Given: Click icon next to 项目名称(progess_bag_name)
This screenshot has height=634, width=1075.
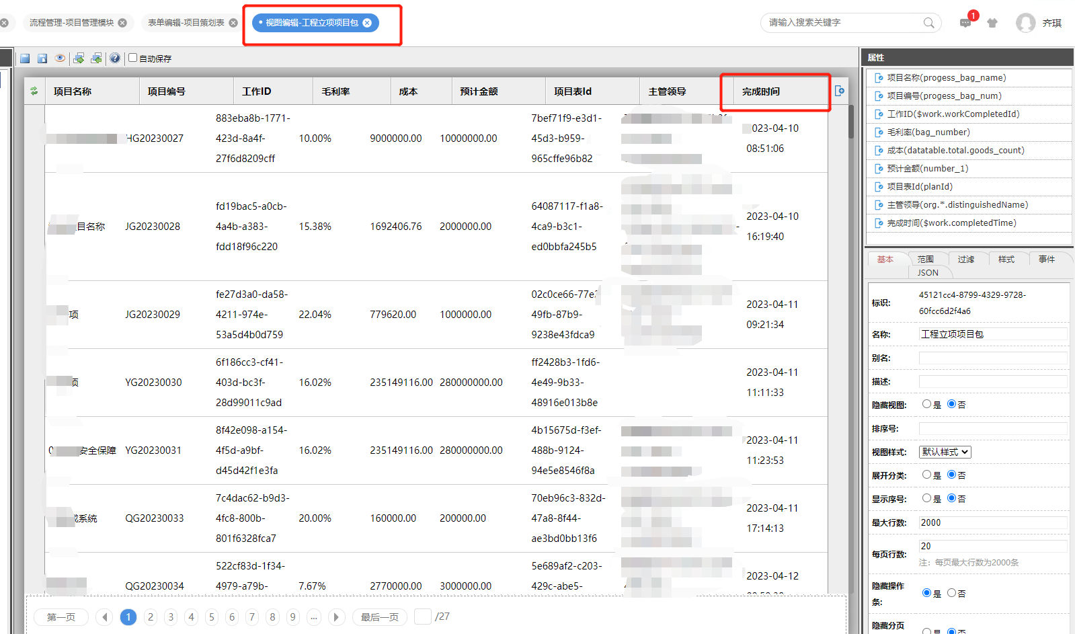Looking at the screenshot, I should click(879, 78).
